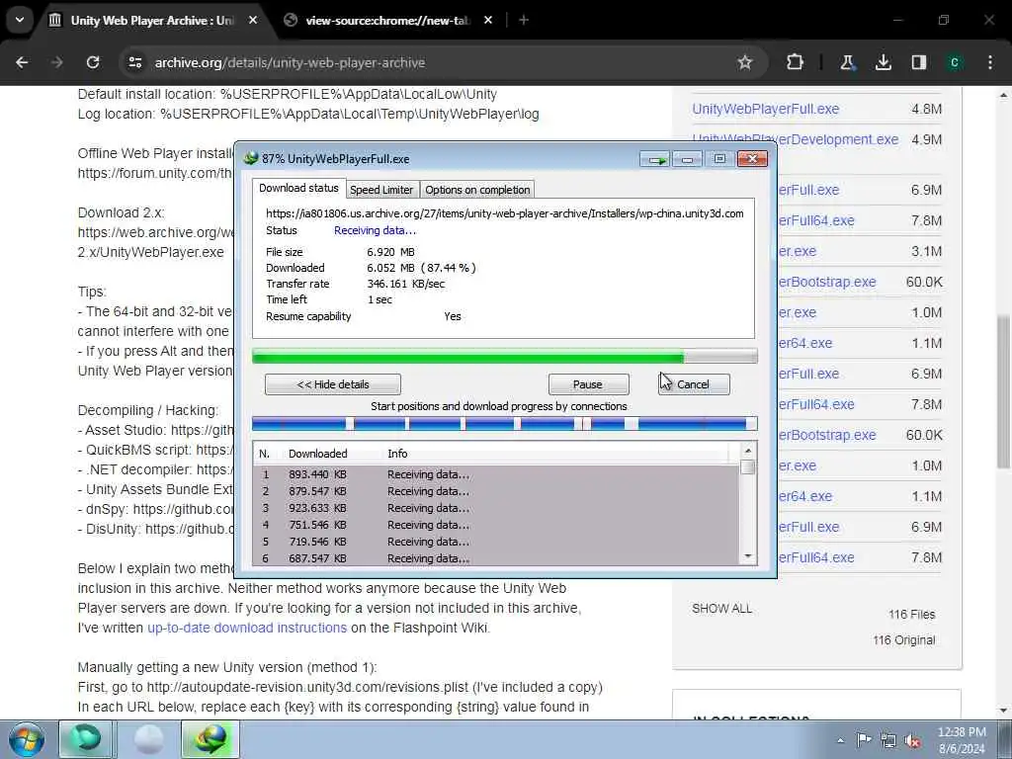Open UnityWebPlayerDevelopment.exe file link
Image resolution: width=1012 pixels, height=759 pixels.
coord(796,140)
